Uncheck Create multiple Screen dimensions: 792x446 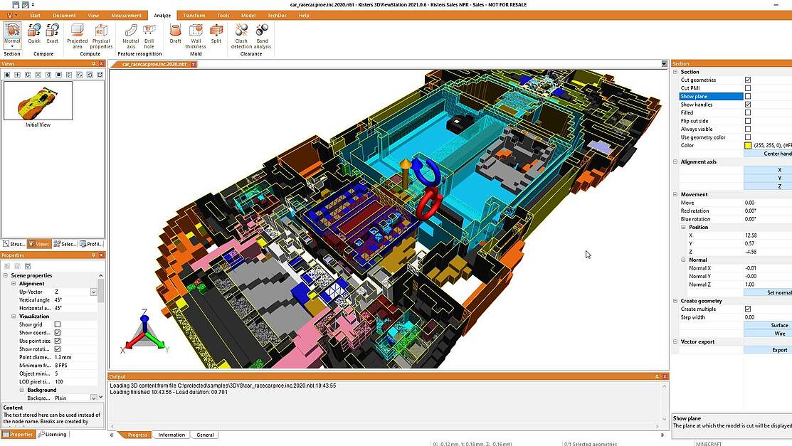click(x=748, y=309)
